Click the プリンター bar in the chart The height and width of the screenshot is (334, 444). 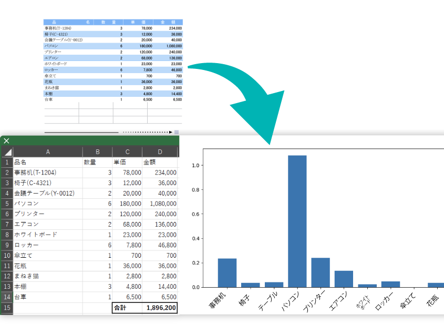[x=321, y=272]
